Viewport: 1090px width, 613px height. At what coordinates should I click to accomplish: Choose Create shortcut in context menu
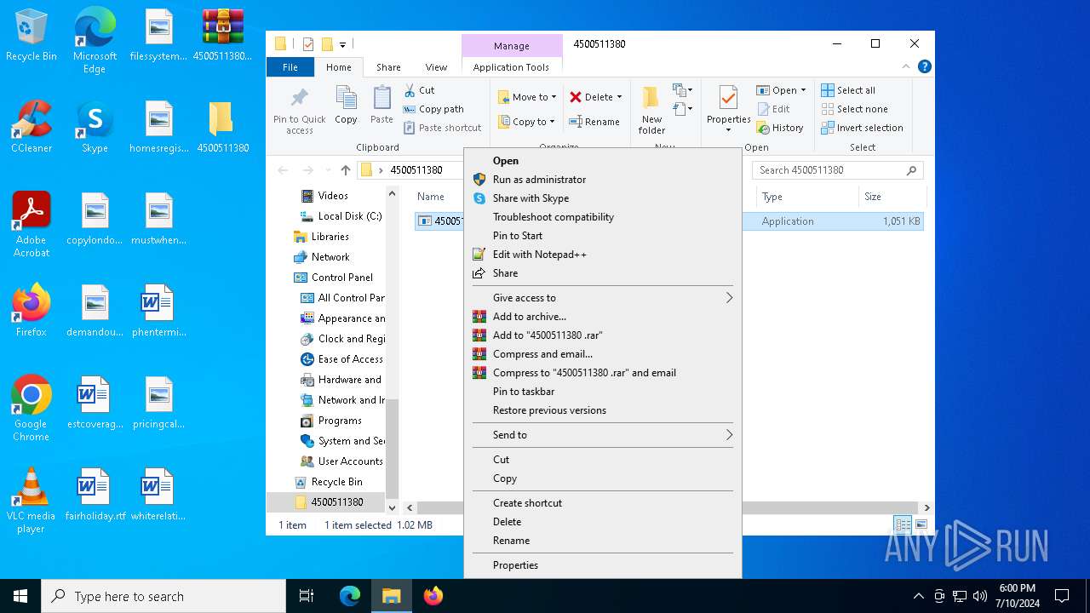point(602,503)
